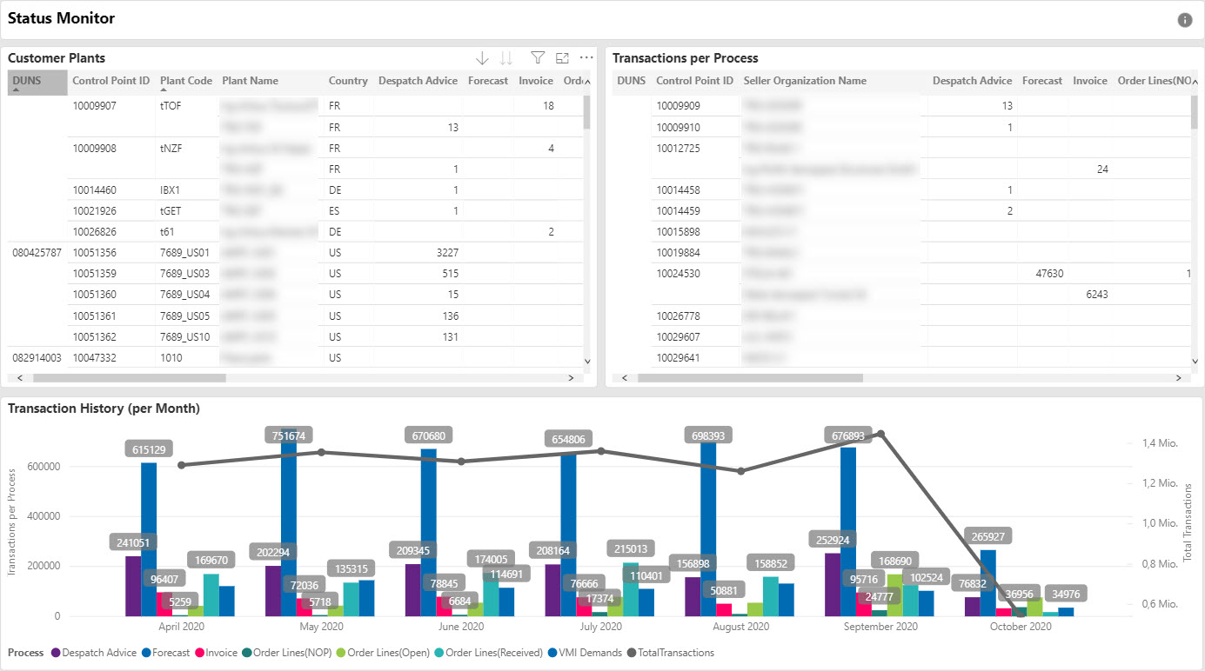1205x671 pixels.
Task: Select the Order Lines(Received) legend entry
Action: [x=488, y=653]
